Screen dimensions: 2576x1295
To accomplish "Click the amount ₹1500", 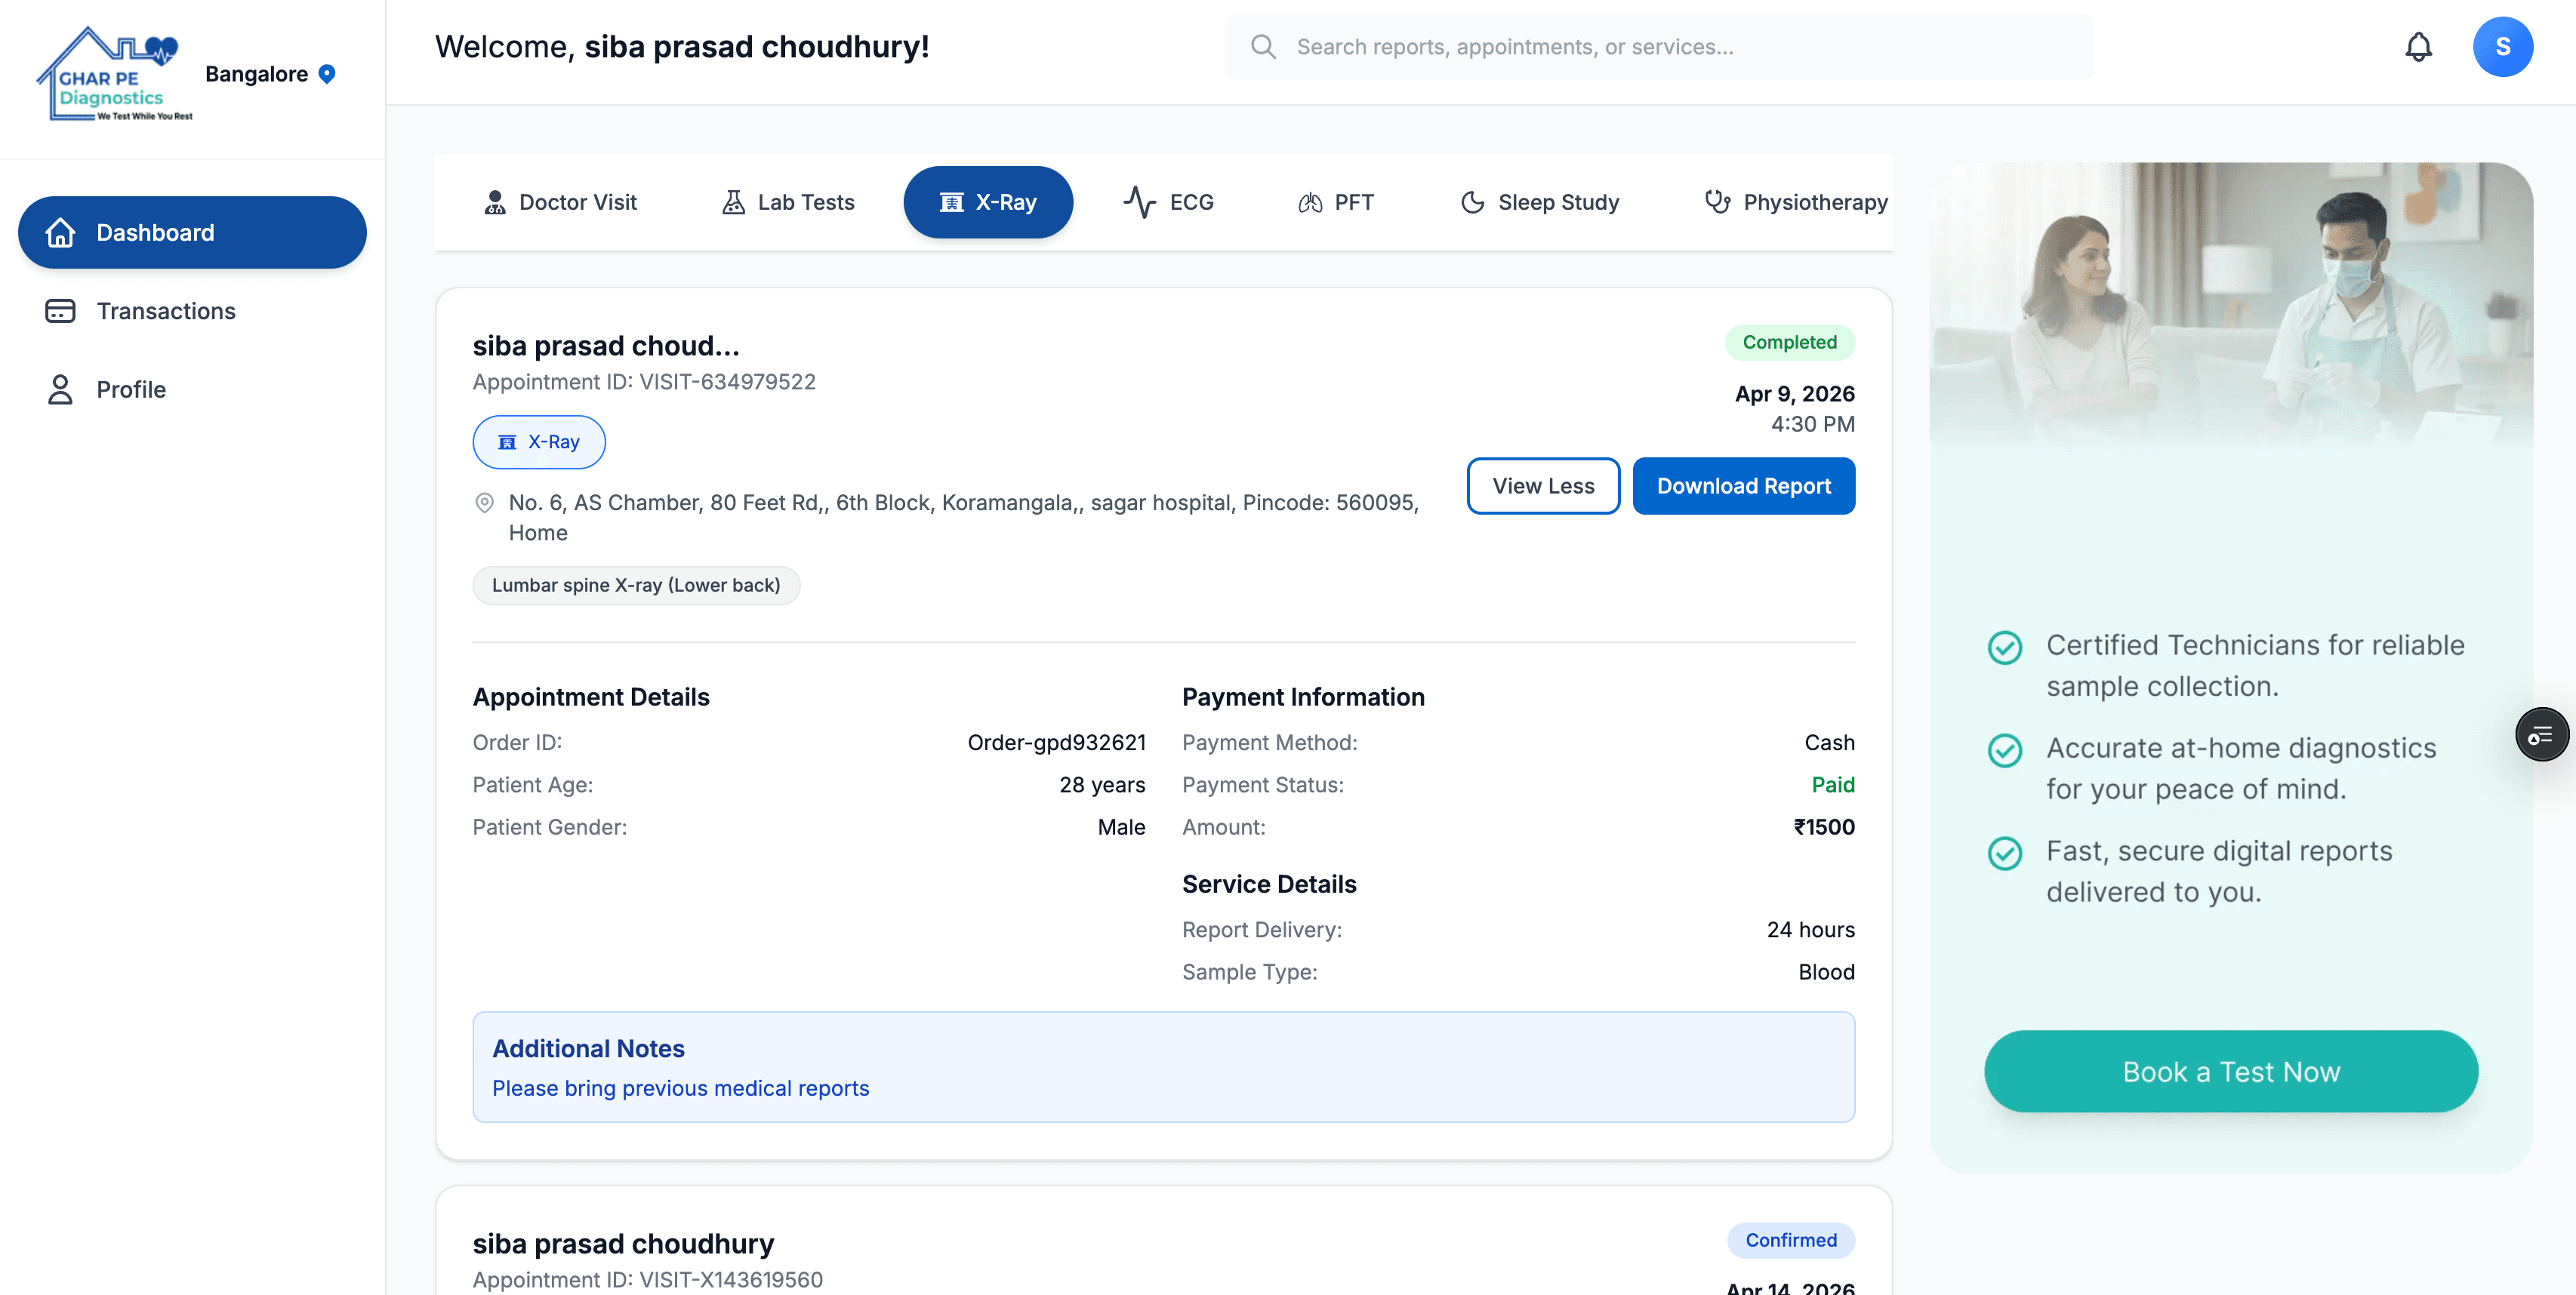I will click(x=1824, y=827).
